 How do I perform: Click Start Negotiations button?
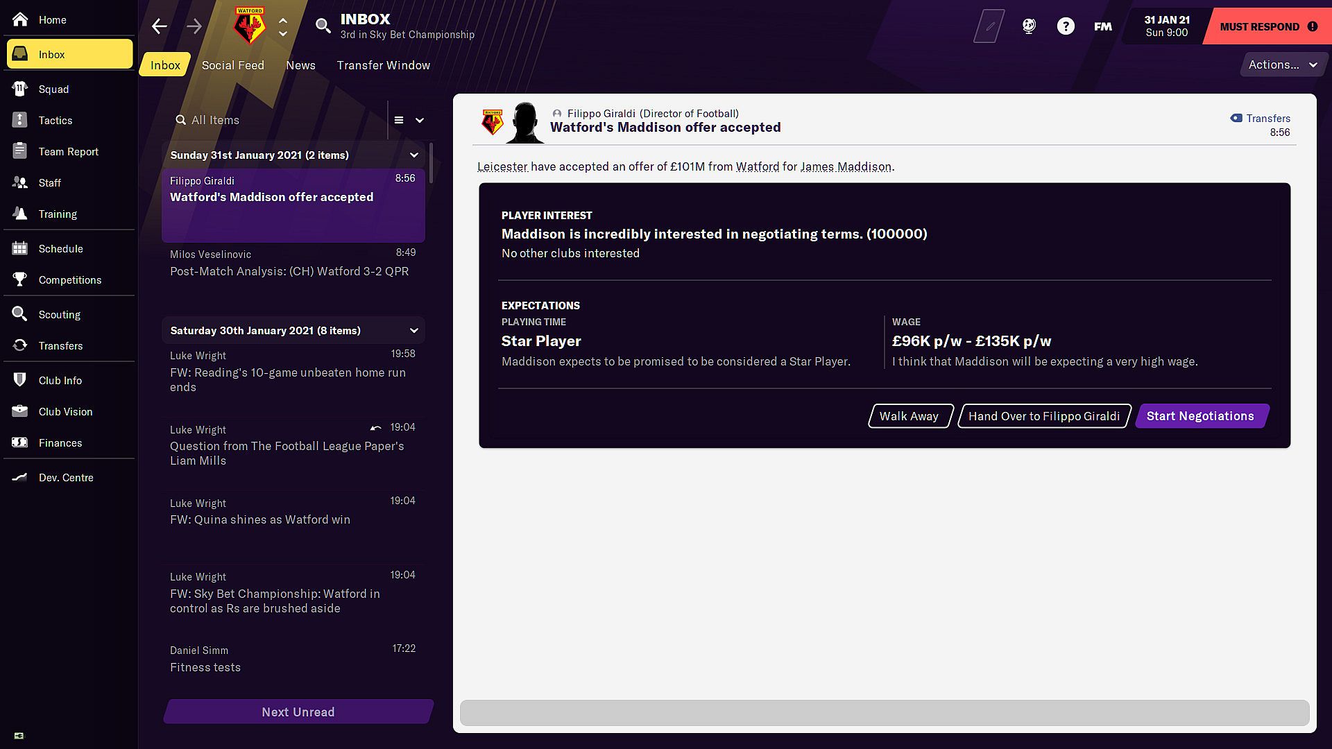tap(1200, 416)
